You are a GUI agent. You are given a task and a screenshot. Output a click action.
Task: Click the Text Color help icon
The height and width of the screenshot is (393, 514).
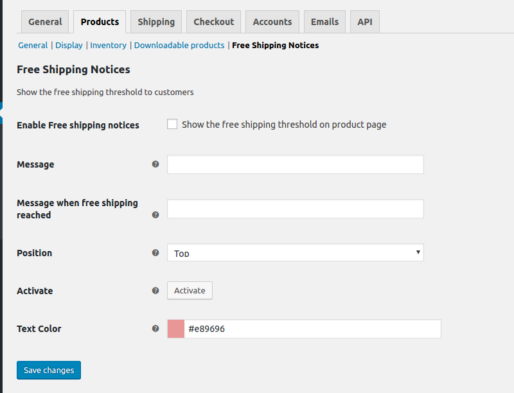click(155, 329)
